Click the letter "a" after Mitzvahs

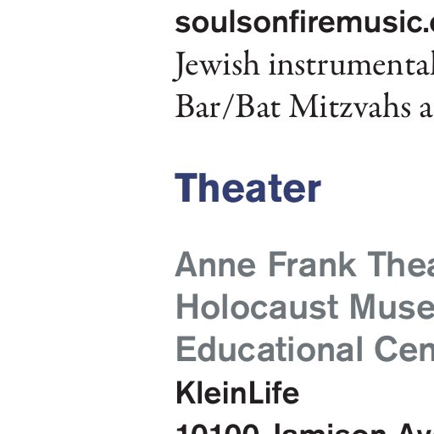click(426, 110)
